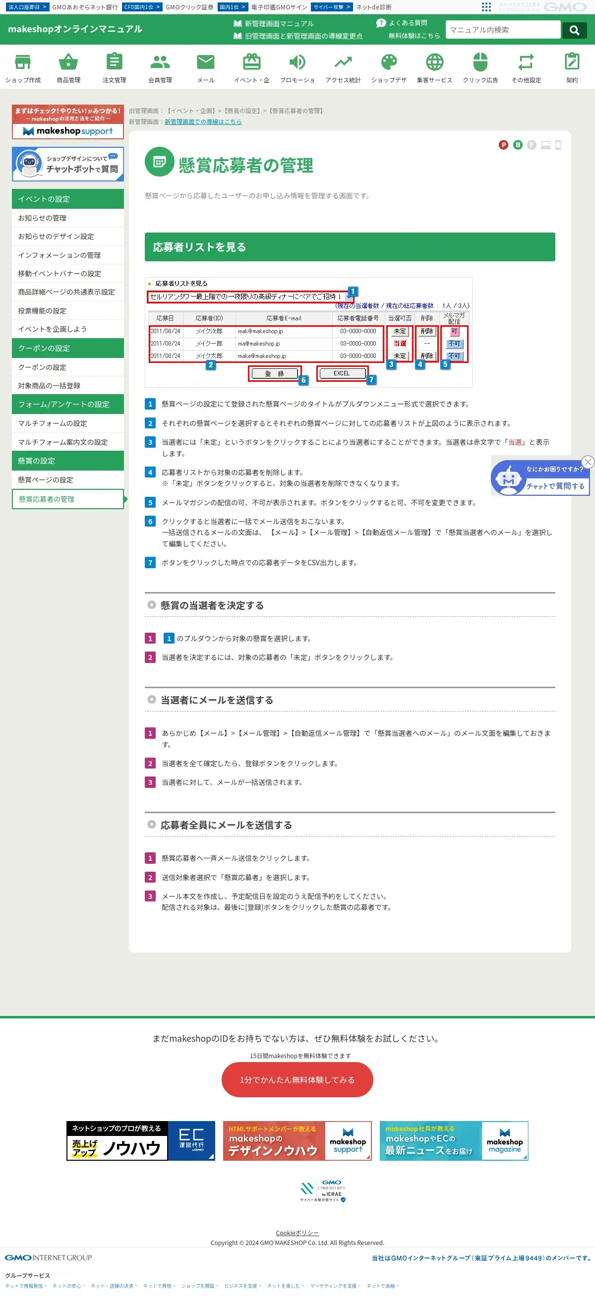Click the フォーム/アンケートの設定 sidebar header
Image resolution: width=595 pixels, height=1309 pixels.
click(68, 404)
